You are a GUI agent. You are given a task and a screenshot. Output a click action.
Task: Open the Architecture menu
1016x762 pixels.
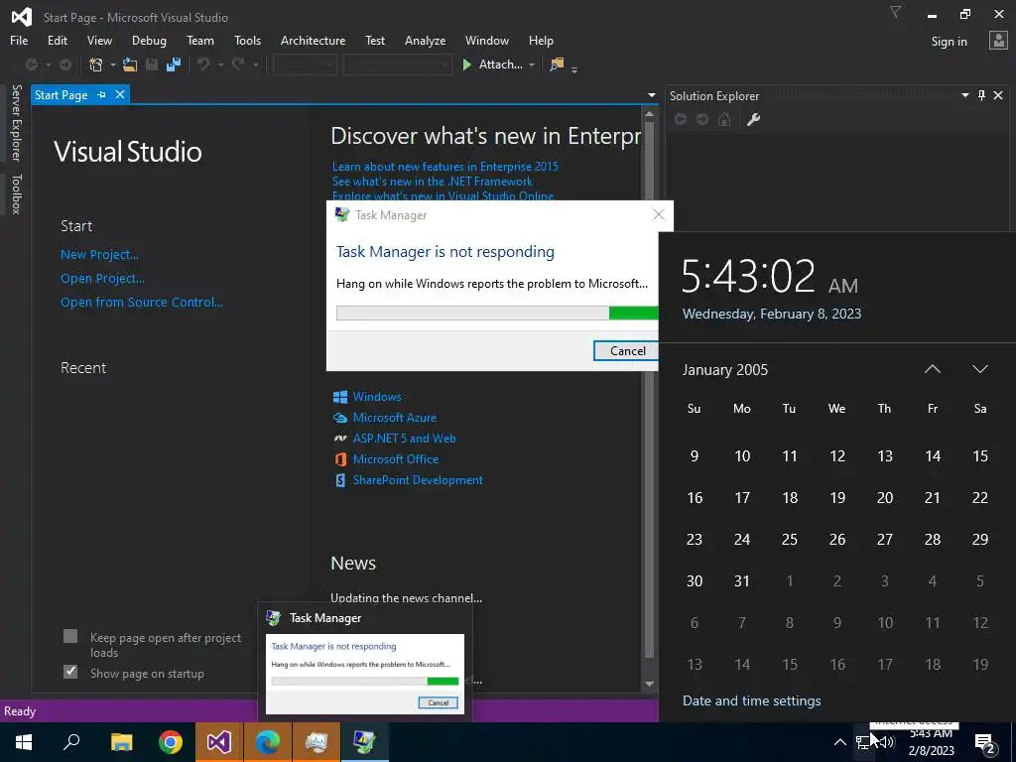click(313, 40)
